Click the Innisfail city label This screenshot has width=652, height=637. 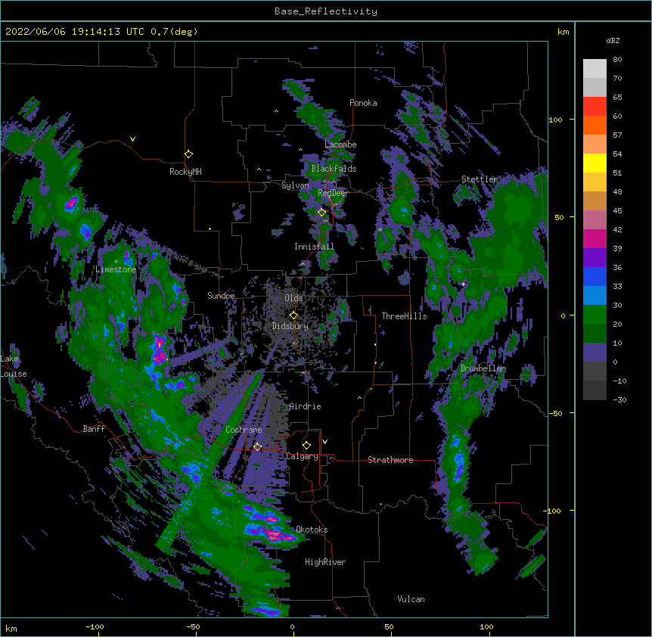pos(314,247)
